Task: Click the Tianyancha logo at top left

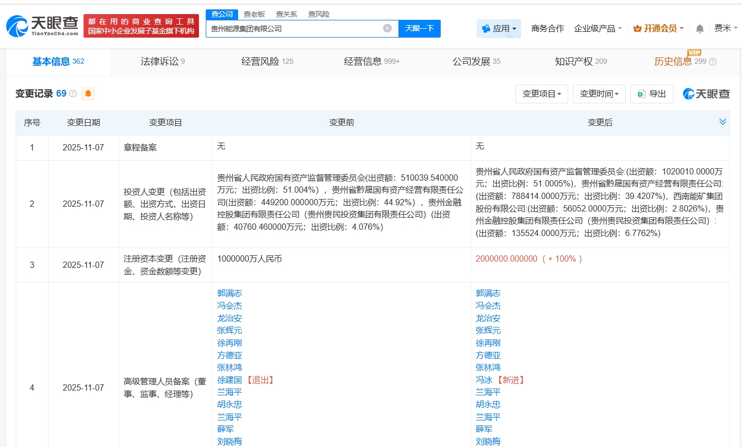Action: (x=42, y=26)
